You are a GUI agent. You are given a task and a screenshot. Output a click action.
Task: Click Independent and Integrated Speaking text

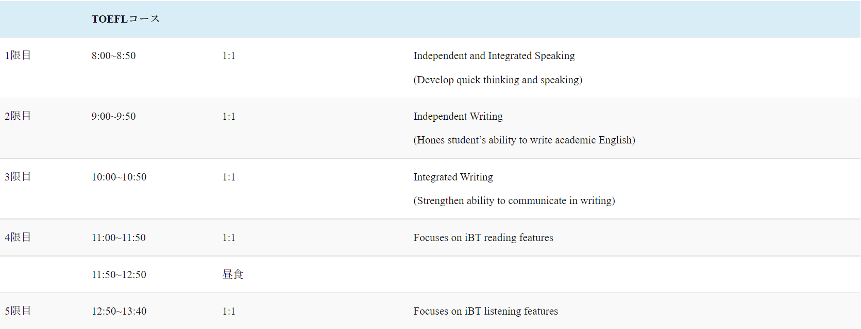(x=494, y=56)
